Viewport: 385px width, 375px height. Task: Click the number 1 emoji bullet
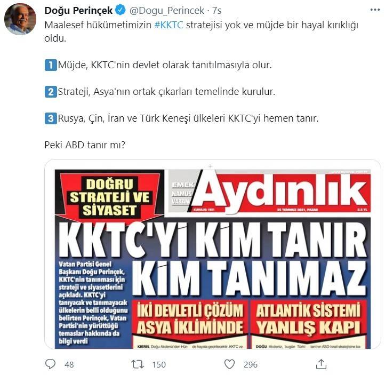point(51,65)
